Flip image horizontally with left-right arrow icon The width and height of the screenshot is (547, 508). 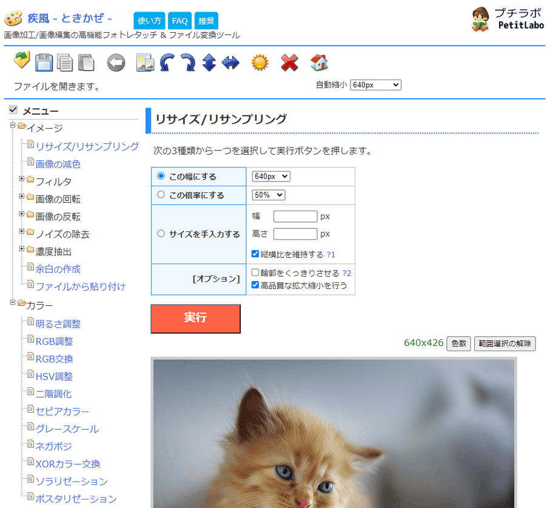pyautogui.click(x=230, y=63)
